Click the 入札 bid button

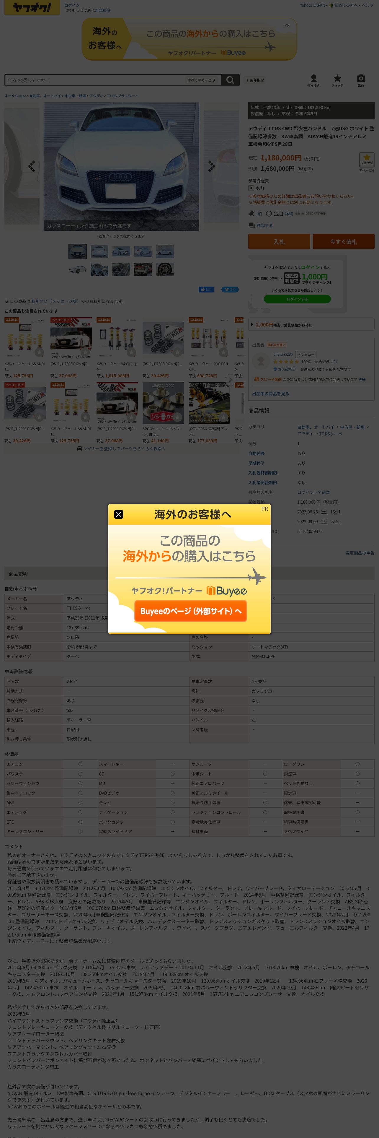point(279,242)
